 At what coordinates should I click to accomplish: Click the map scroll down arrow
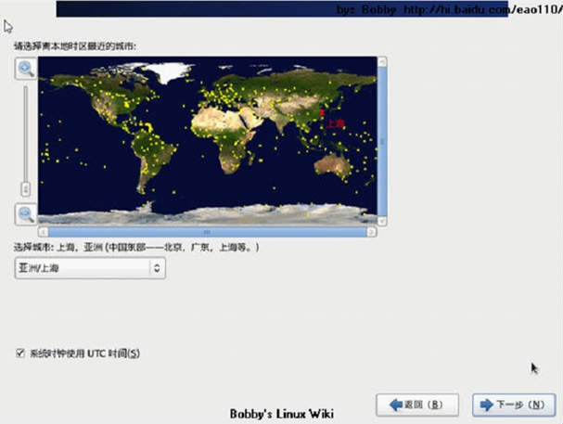pos(382,221)
